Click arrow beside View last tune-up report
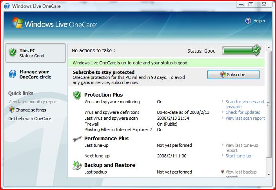 [223, 145]
